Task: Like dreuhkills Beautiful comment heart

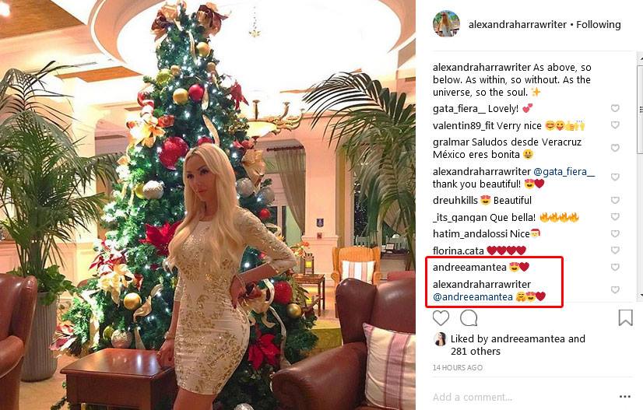Action: click(615, 200)
